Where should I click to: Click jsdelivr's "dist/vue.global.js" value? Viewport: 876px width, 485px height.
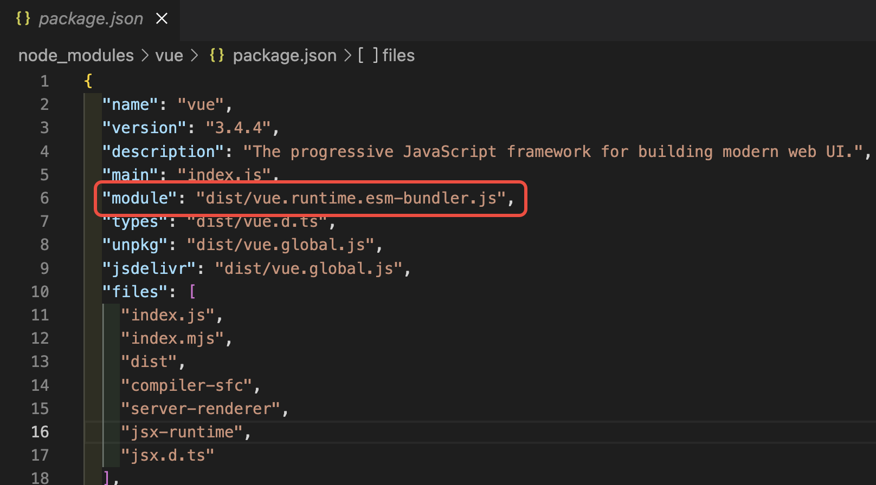(308, 268)
